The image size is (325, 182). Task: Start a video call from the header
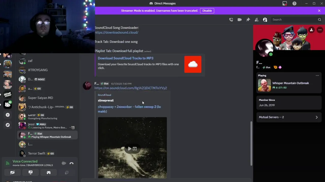point(239,20)
